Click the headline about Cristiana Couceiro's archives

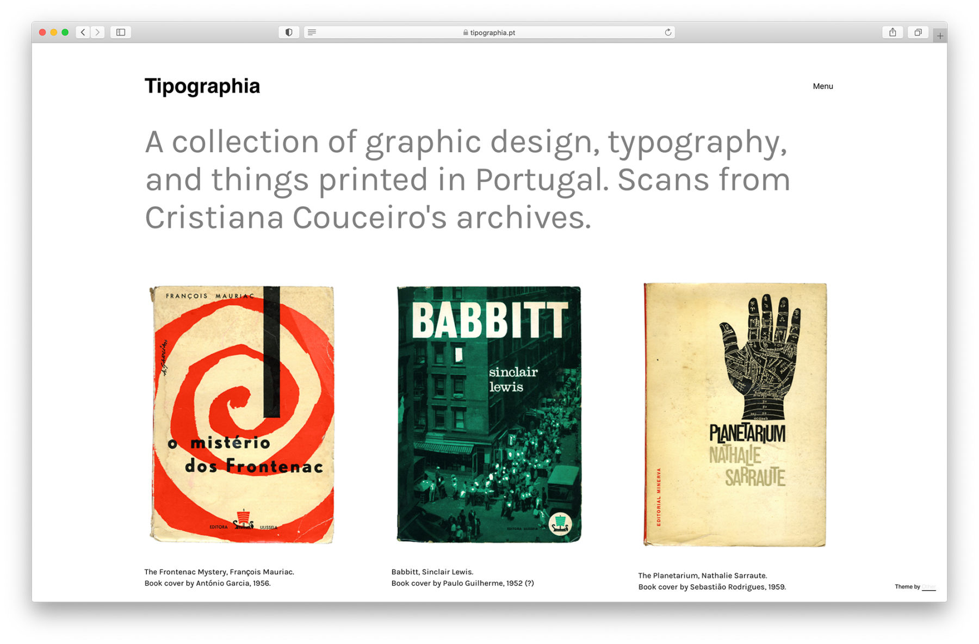(x=467, y=179)
